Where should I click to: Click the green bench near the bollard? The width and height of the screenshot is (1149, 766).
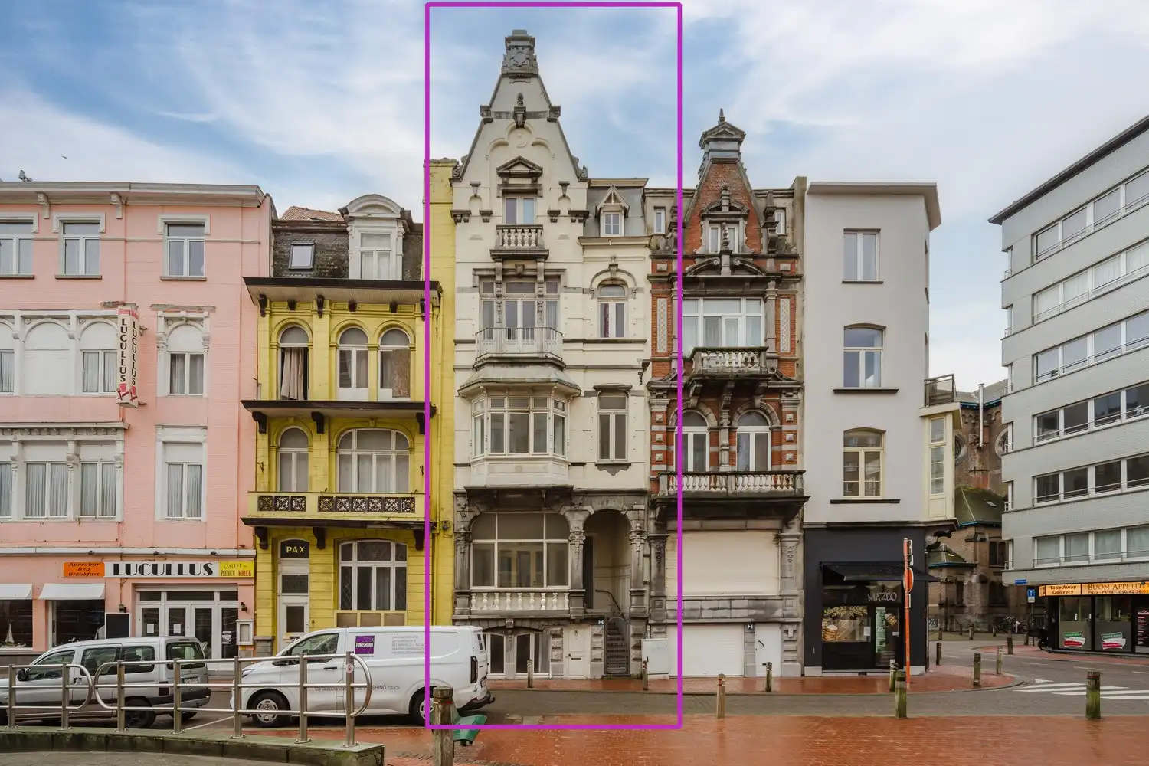[470, 728]
